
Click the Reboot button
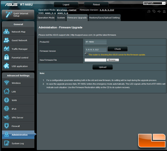click(x=96, y=5)
